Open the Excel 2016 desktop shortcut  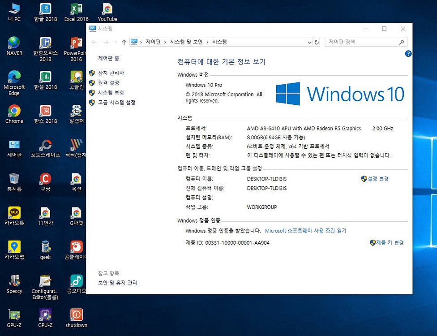77,12
